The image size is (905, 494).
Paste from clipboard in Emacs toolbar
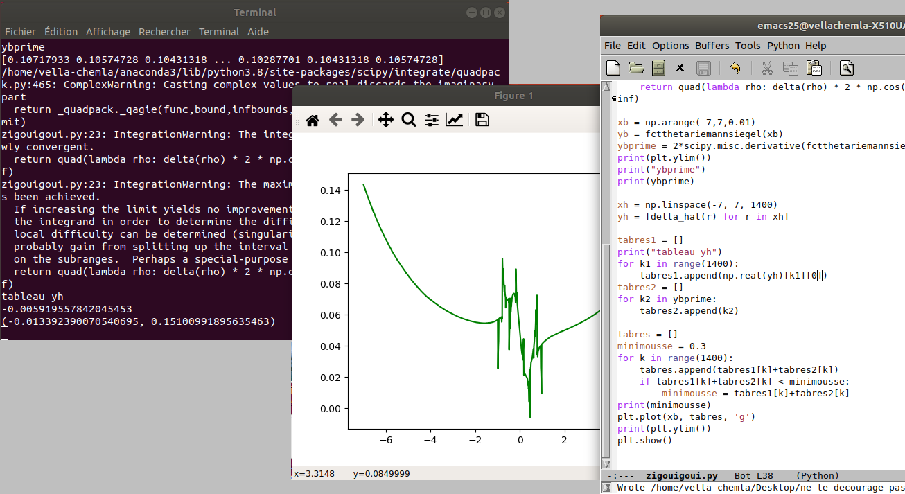814,68
